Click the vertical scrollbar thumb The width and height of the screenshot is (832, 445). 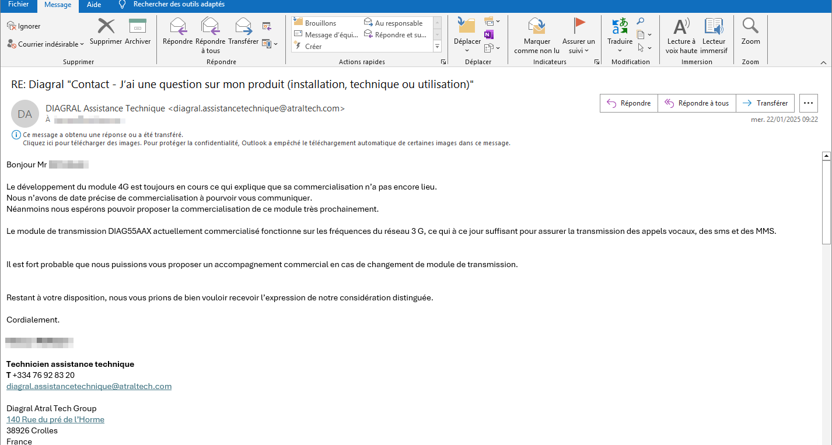(x=826, y=202)
